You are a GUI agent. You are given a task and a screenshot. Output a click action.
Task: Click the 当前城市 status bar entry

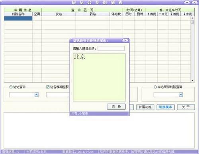pos(37,152)
